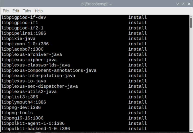The image size is (193, 133).
Task: Maximize the terminal window
Action: [x=183, y=4]
